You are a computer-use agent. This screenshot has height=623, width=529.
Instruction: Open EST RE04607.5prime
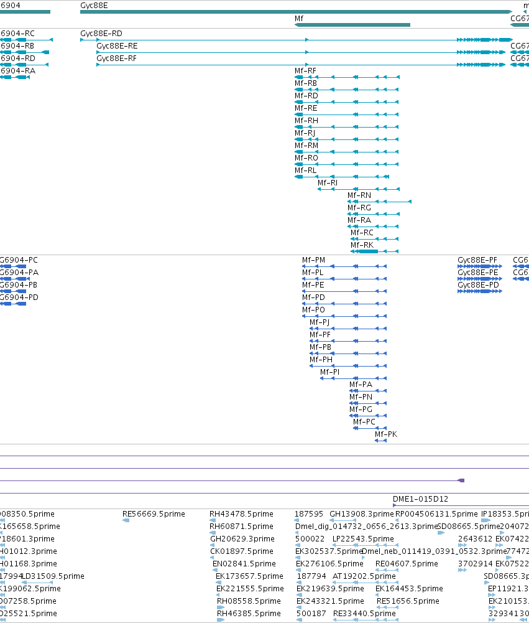[x=407, y=564]
